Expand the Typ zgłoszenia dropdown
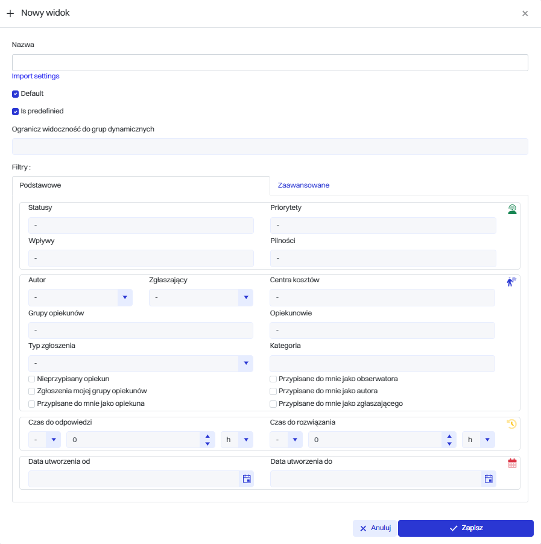This screenshot has width=541, height=544. 245,364
